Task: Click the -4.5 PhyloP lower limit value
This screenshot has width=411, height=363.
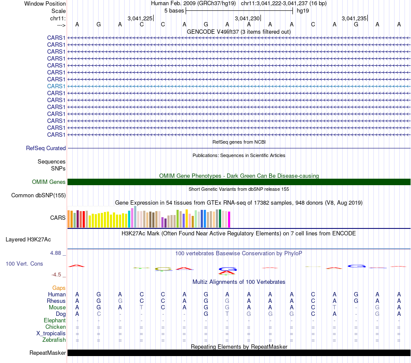Action: click(x=56, y=275)
